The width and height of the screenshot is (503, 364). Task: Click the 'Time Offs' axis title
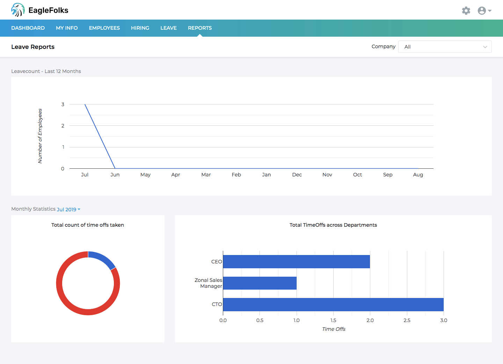(x=334, y=329)
